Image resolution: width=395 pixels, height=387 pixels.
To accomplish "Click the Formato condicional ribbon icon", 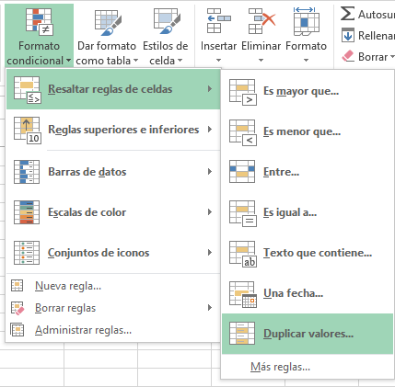I will (x=40, y=20).
